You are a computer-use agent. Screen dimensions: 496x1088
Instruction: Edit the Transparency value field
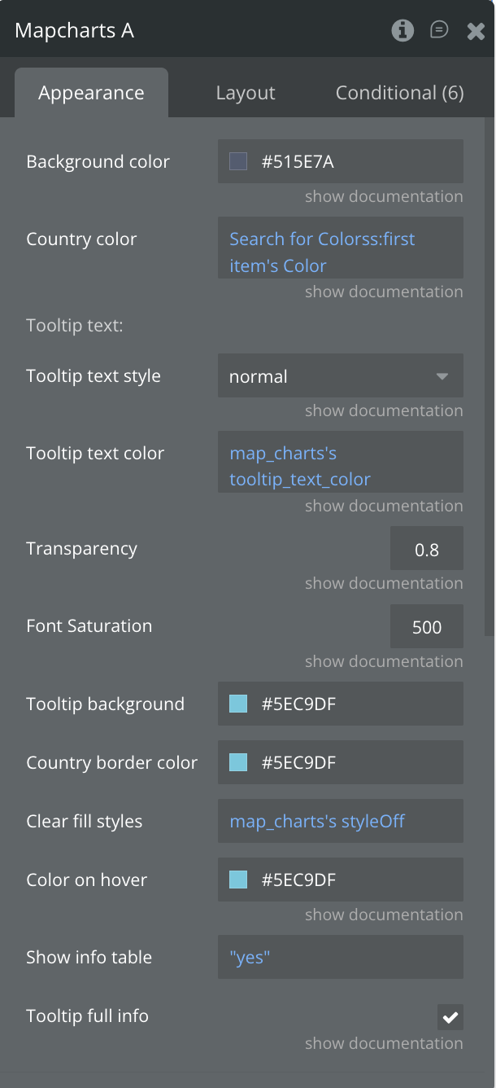[426, 549]
